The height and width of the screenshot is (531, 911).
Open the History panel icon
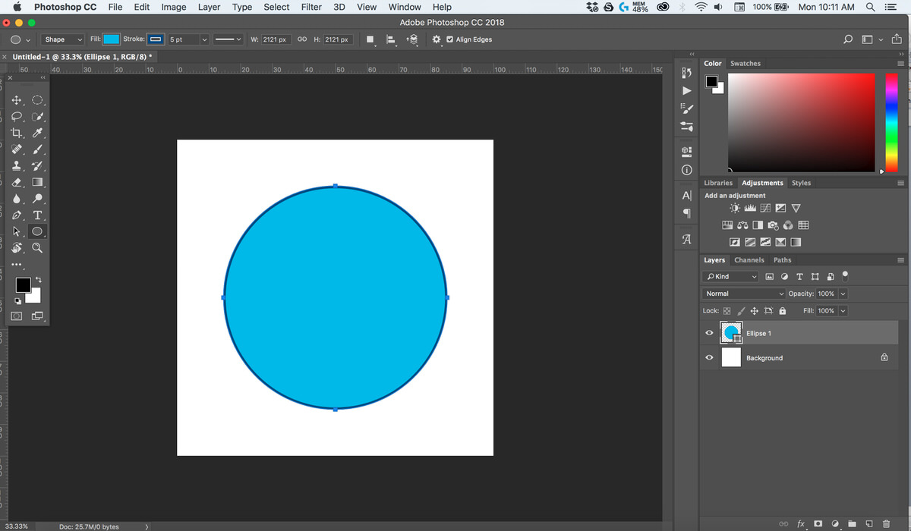point(687,74)
